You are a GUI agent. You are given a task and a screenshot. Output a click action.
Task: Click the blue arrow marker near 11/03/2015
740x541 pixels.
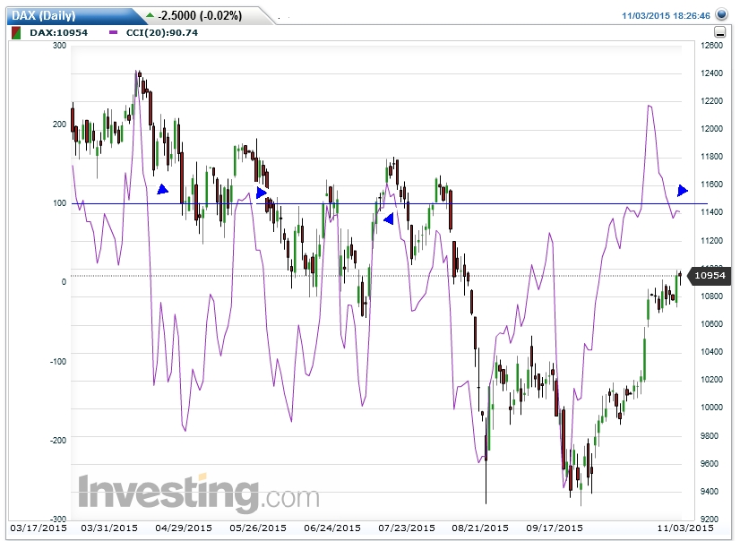tap(683, 191)
